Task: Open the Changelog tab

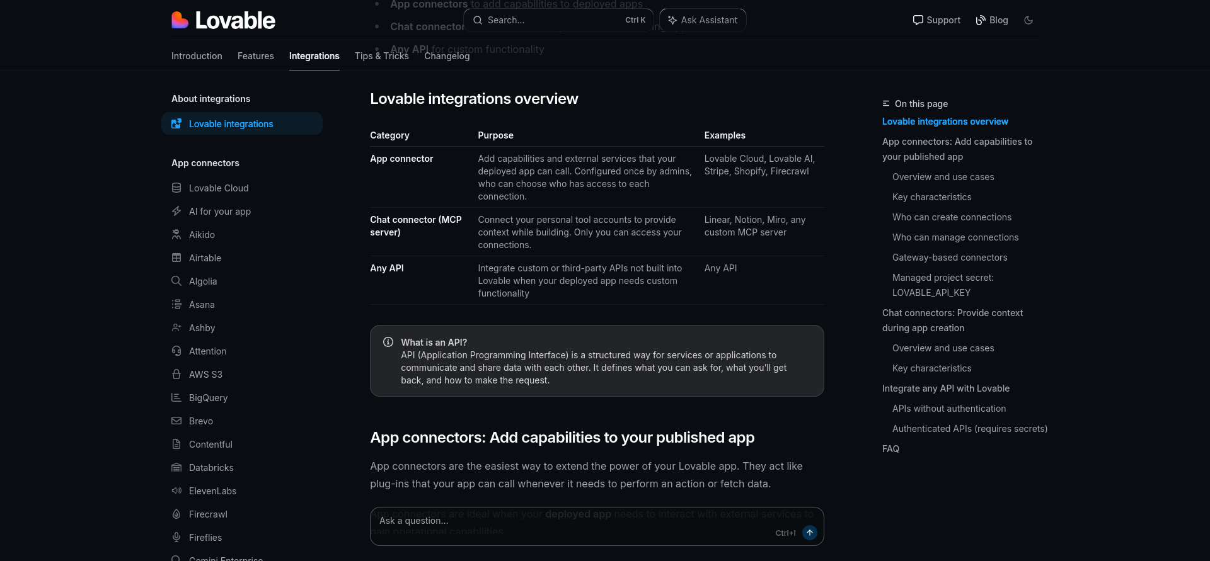Action: pos(447,56)
